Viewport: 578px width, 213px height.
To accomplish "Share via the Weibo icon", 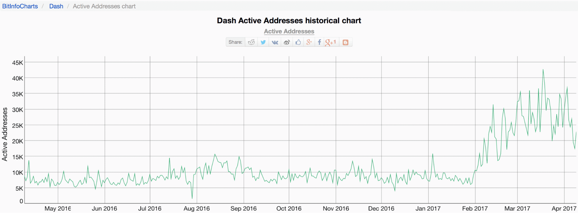I will click(287, 42).
